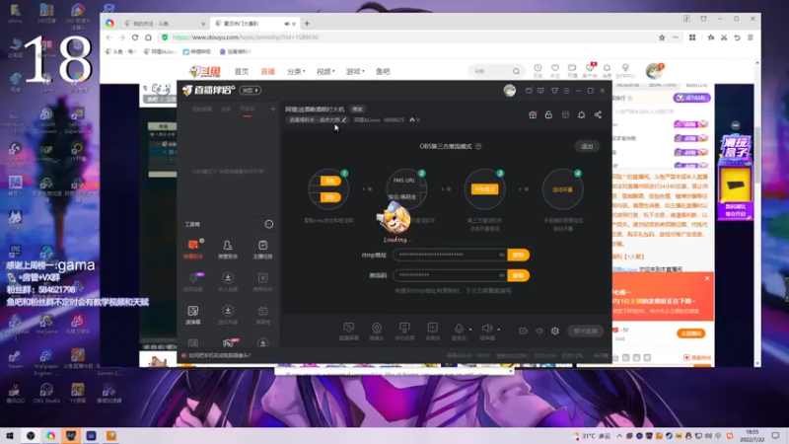The width and height of the screenshot is (789, 444).
Task: Open the notification bell in stream header
Action: [581, 114]
